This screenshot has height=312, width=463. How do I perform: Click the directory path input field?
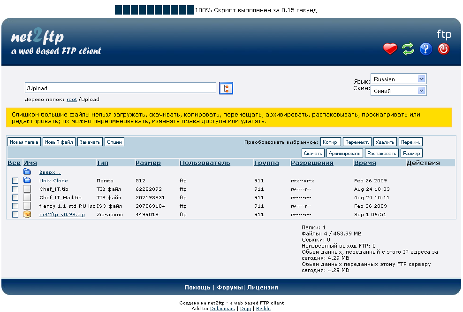coord(120,88)
